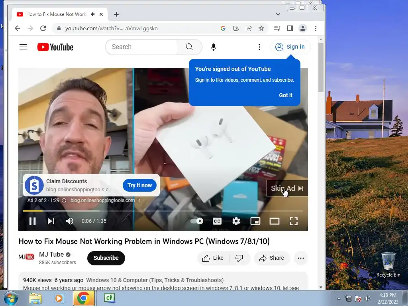This screenshot has width=408, height=306.
Task: Click Claim Discounts ad logo
Action: tap(34, 185)
